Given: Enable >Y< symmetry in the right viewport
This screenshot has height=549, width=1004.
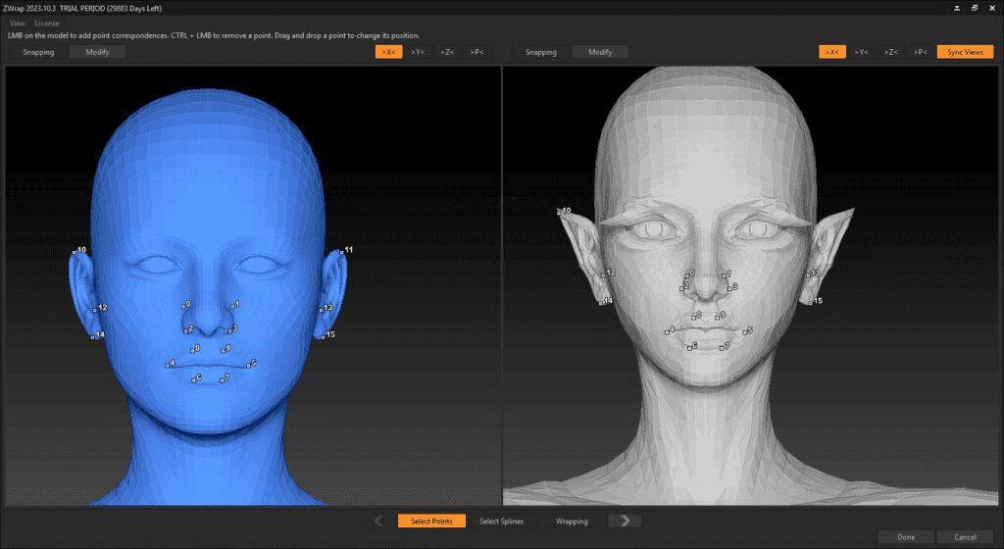Looking at the screenshot, I should tap(861, 51).
